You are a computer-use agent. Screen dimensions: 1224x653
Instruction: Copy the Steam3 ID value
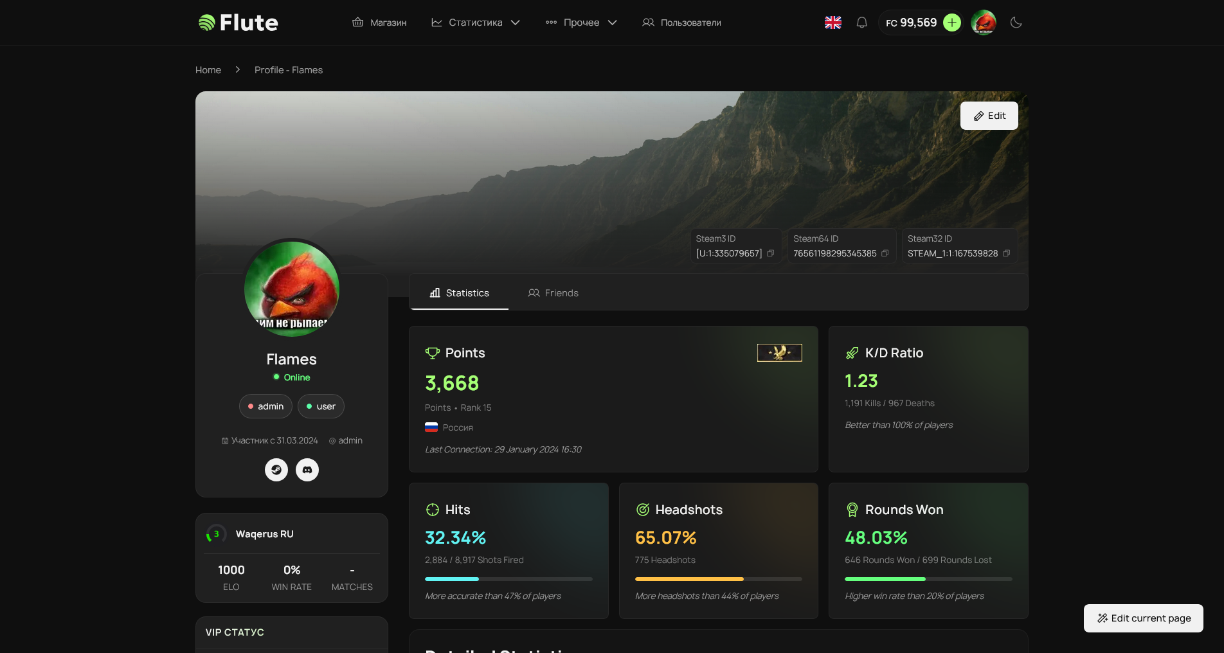pos(770,253)
